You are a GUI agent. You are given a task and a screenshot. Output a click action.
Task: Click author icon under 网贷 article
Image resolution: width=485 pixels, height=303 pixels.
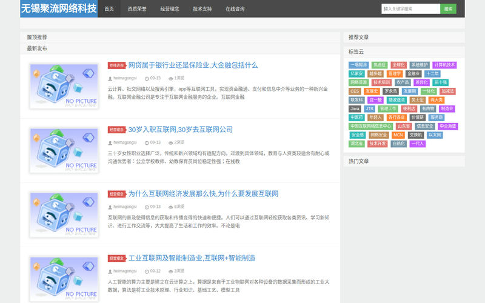coord(110,79)
